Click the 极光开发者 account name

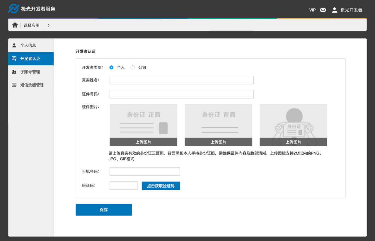tap(351, 10)
